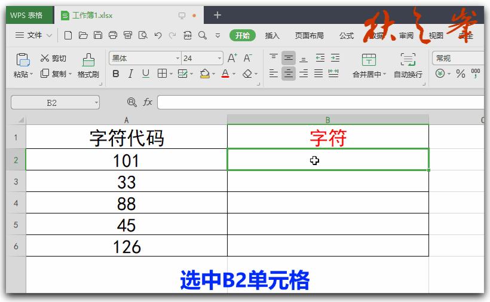The width and height of the screenshot is (490, 302).
Task: Click the Export to PDF icon
Action: pyautogui.click(x=188, y=35)
